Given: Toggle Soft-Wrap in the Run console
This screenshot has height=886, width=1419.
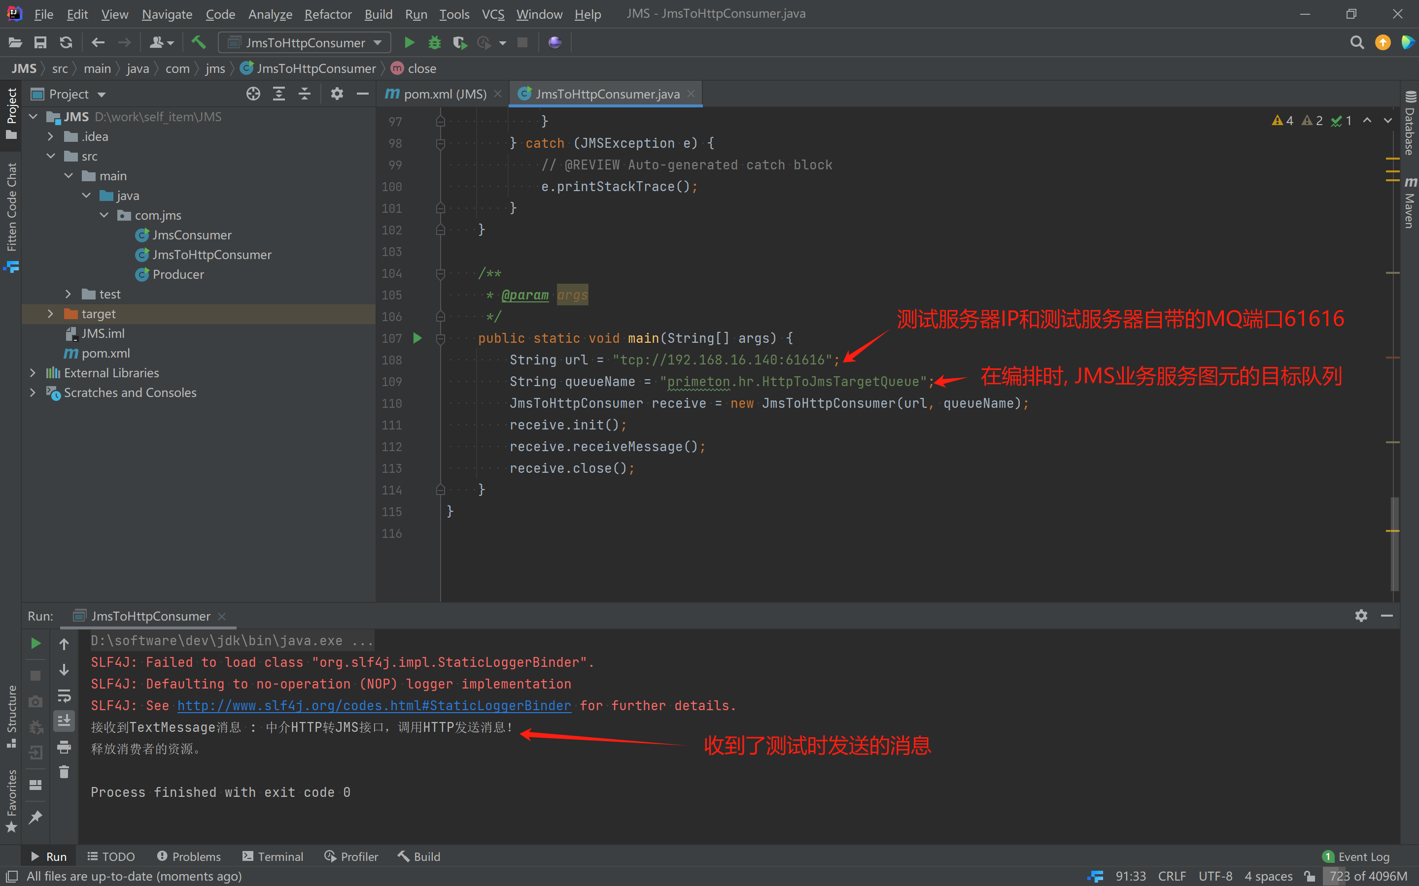Looking at the screenshot, I should pos(64,695).
